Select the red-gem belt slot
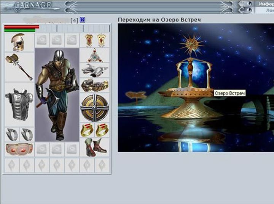This screenshot has width=274, height=204. click(x=19, y=149)
